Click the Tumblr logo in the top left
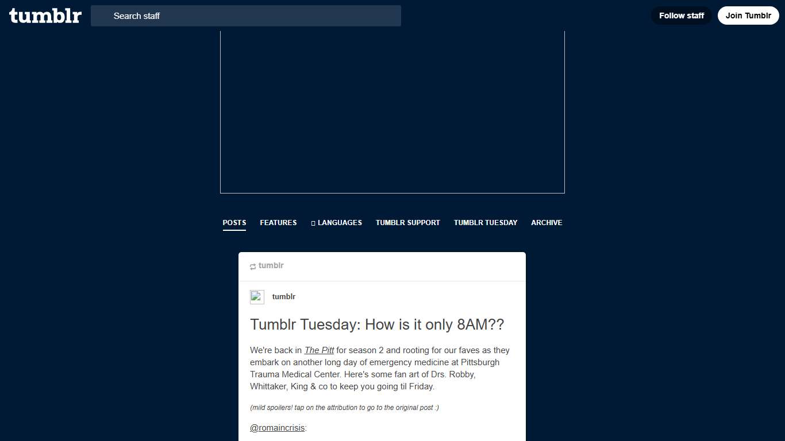This screenshot has height=441, width=785. tap(45, 16)
